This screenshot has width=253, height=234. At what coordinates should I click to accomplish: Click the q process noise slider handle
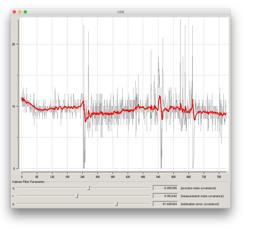tap(88, 188)
